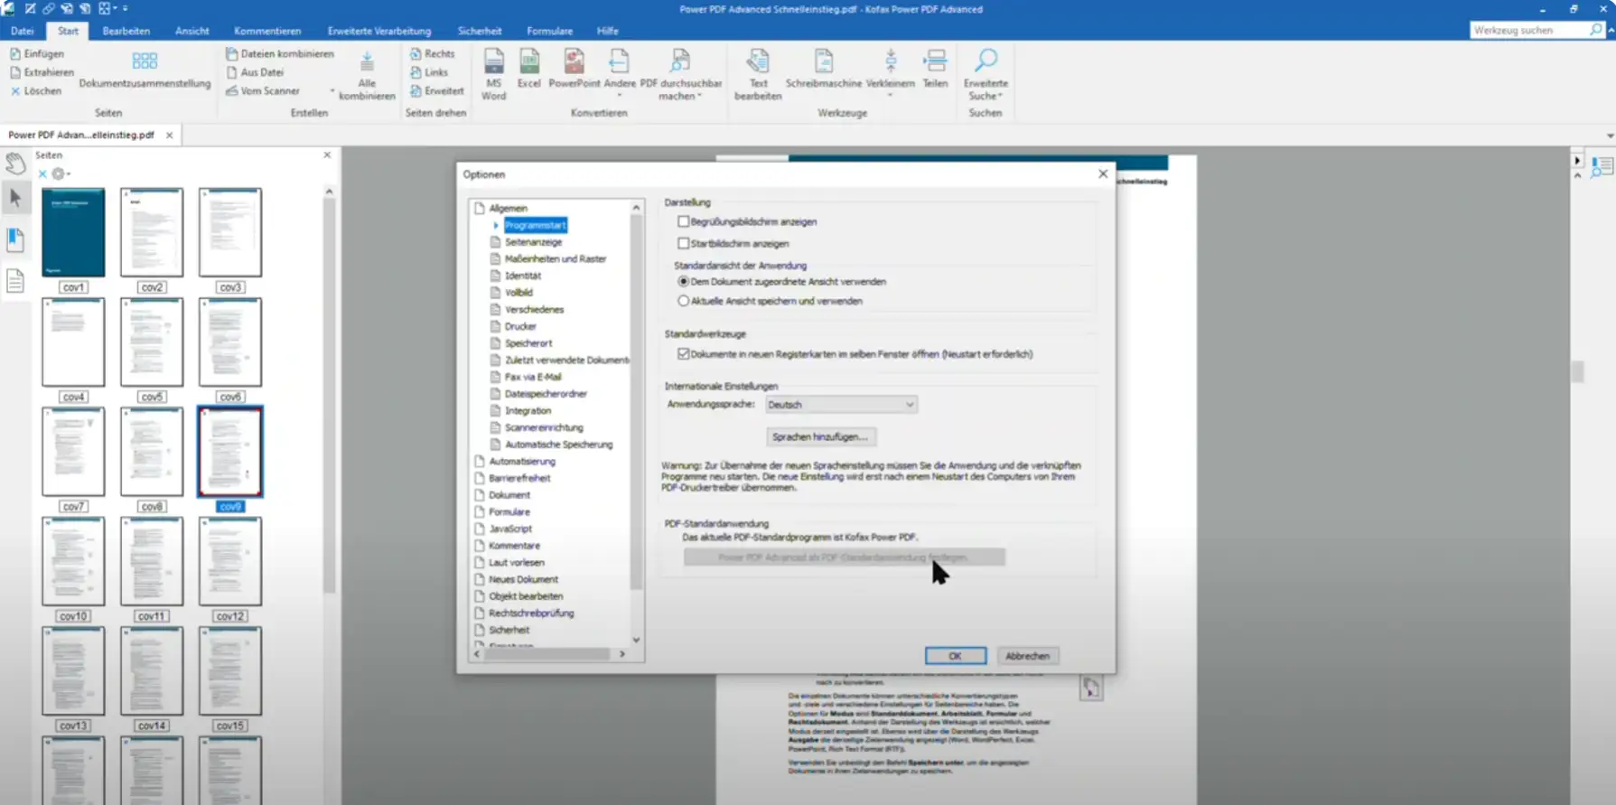The height and width of the screenshot is (805, 1616).
Task: Select Aktuelle Ansicht speichern und verwenden
Action: pyautogui.click(x=684, y=301)
